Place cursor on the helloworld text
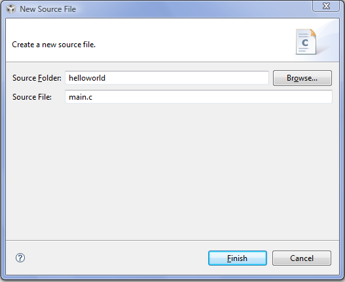Image resolution: width=345 pixels, height=282 pixels. pyautogui.click(x=87, y=78)
